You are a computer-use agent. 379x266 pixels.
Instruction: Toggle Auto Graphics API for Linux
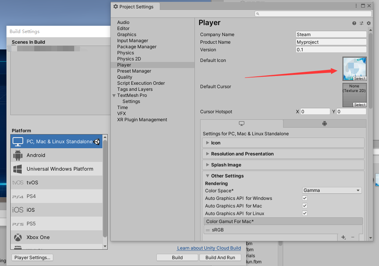[x=305, y=213]
